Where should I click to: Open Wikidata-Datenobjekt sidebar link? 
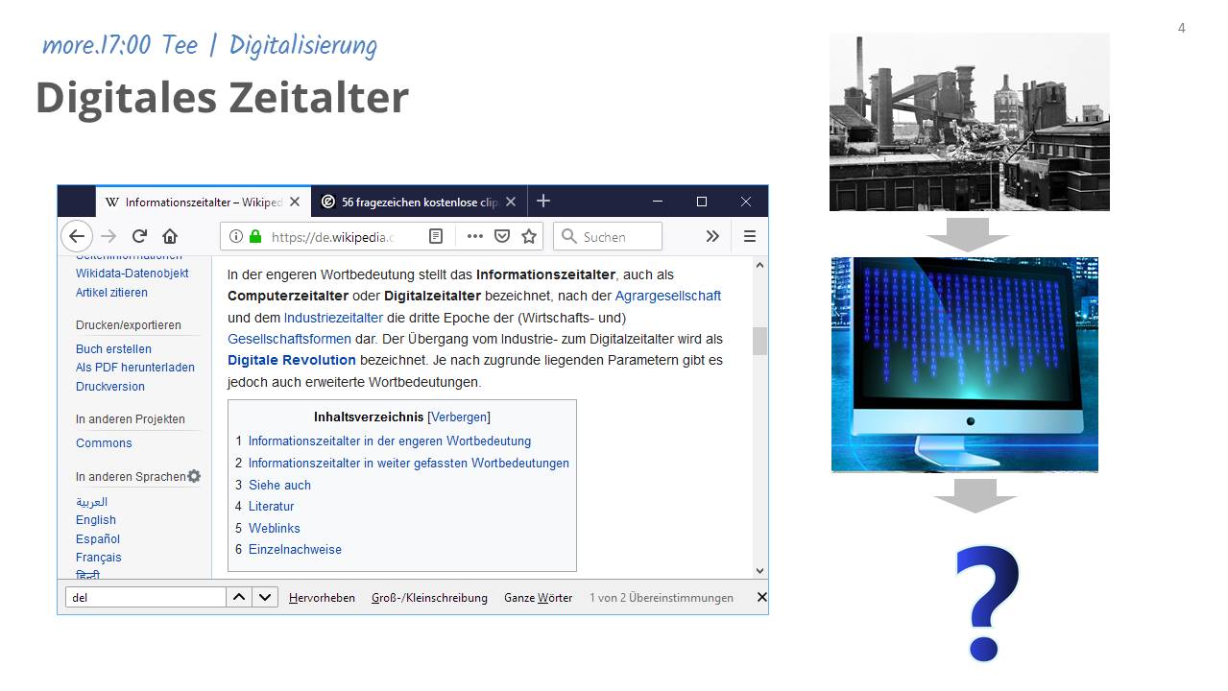coord(132,274)
